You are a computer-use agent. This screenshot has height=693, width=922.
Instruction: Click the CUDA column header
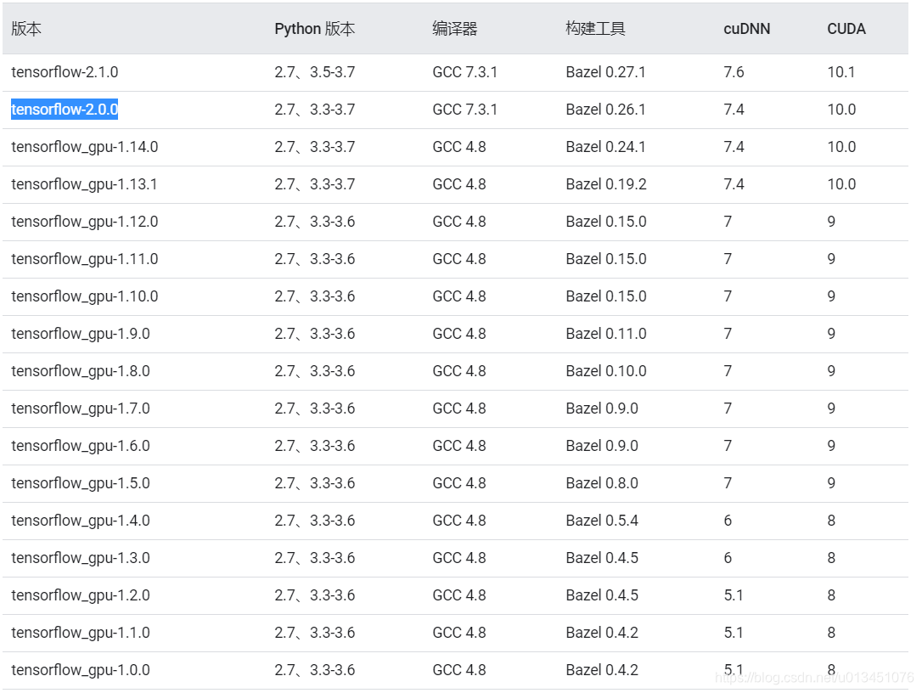pos(846,29)
